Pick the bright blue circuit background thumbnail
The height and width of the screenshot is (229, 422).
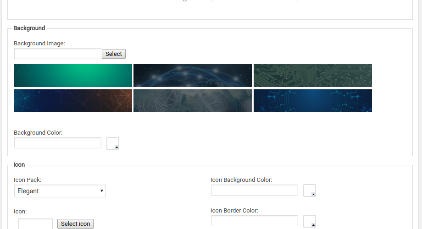tap(313, 101)
